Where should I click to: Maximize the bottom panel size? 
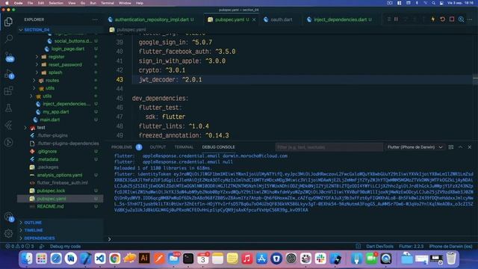[x=460, y=147]
